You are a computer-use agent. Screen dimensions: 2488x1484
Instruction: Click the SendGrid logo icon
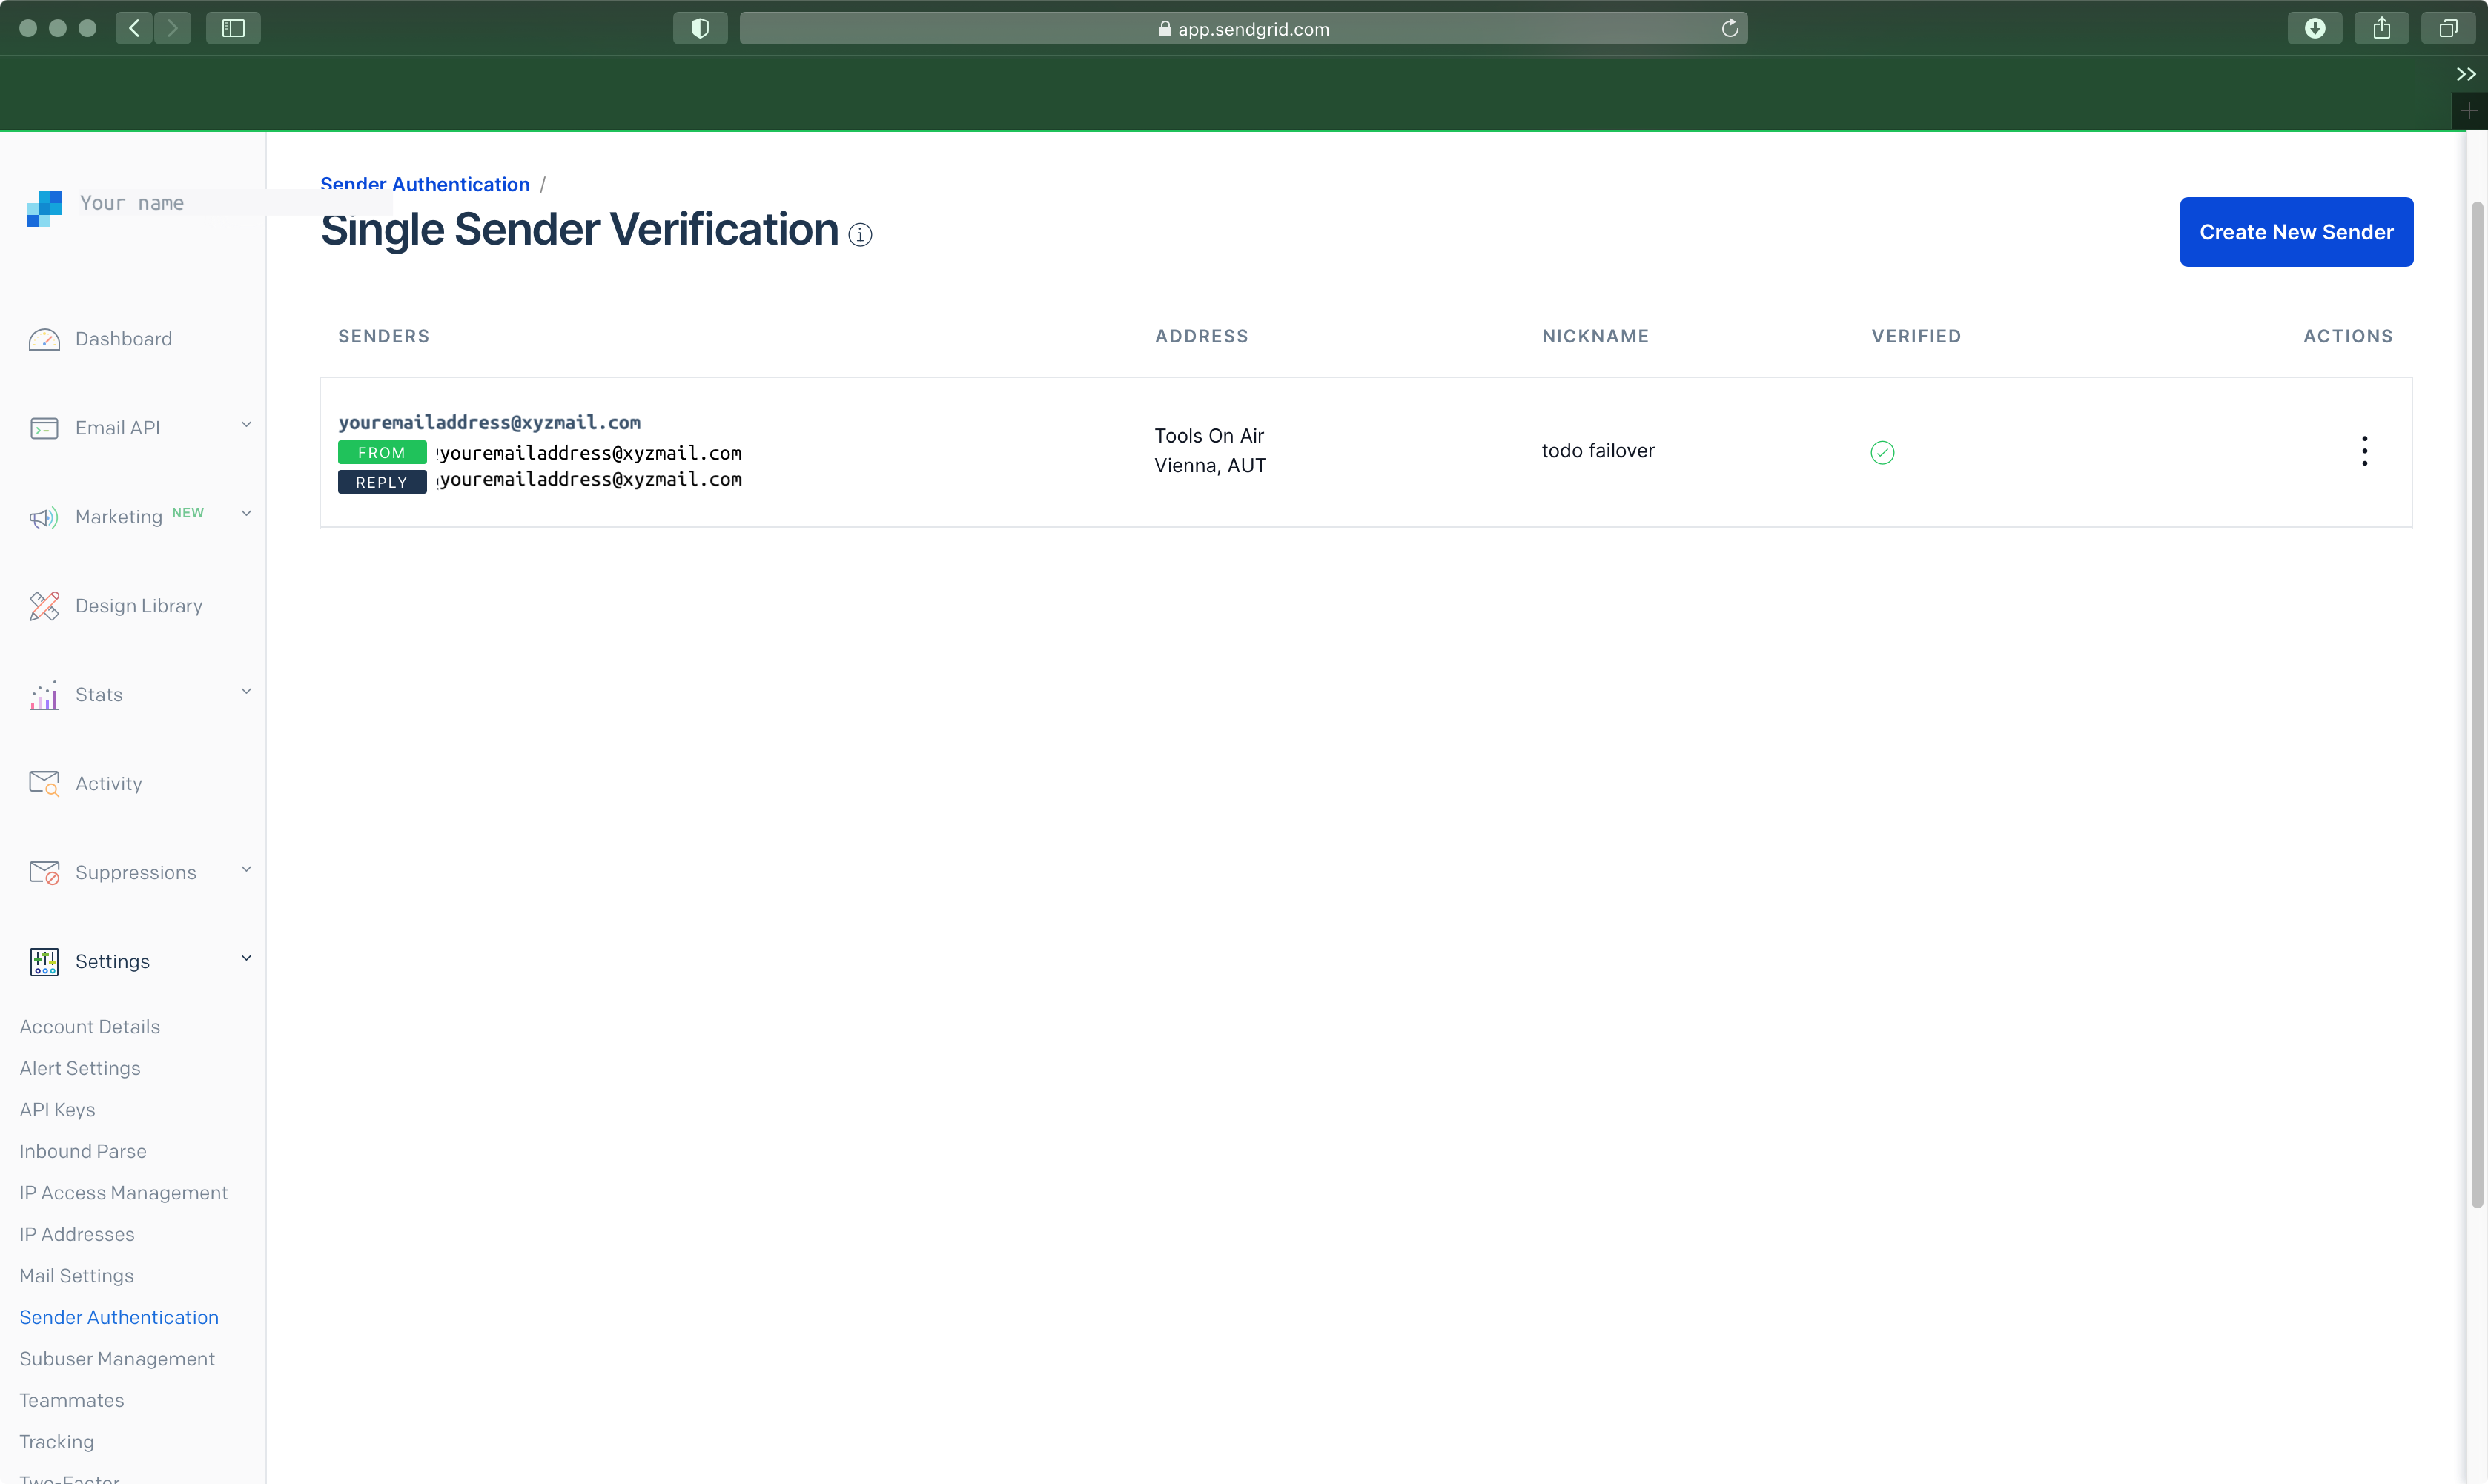[x=44, y=209]
